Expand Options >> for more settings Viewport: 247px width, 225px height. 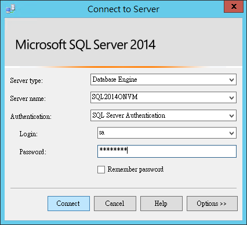212,204
